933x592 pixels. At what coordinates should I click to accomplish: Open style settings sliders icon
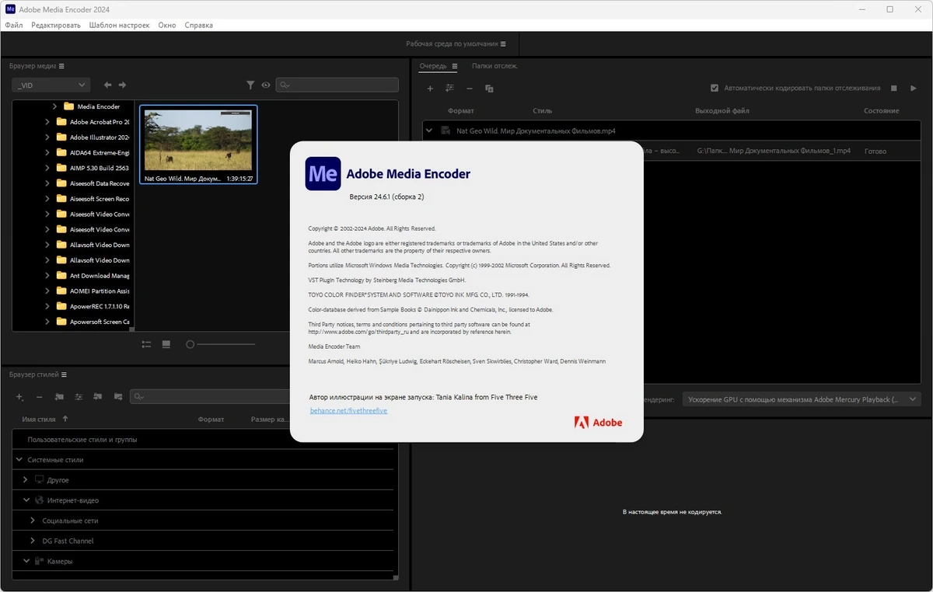[79, 396]
